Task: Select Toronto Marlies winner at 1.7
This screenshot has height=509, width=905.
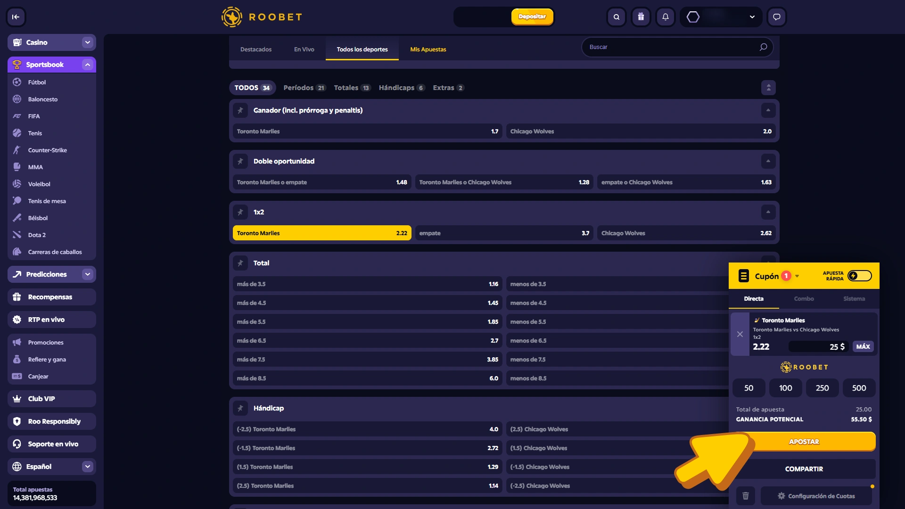Action: [x=368, y=131]
